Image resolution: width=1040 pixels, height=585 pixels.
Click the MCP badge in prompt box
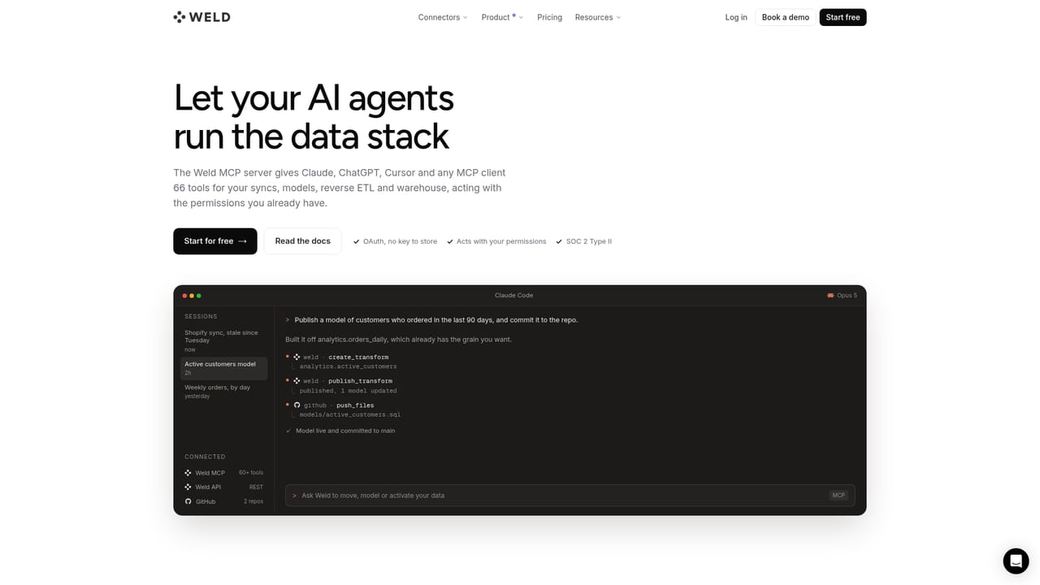coord(838,496)
